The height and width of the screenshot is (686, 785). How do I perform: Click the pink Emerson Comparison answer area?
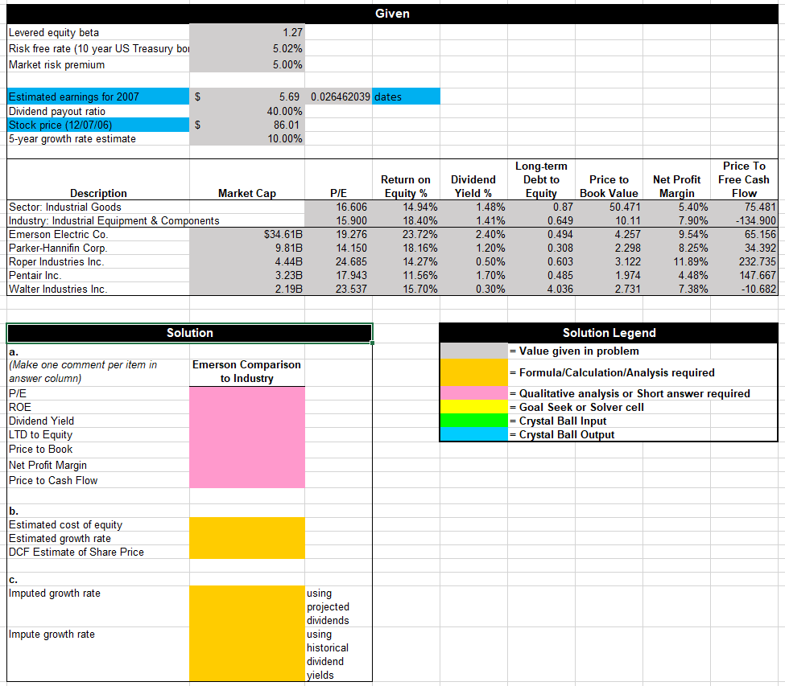coord(246,438)
